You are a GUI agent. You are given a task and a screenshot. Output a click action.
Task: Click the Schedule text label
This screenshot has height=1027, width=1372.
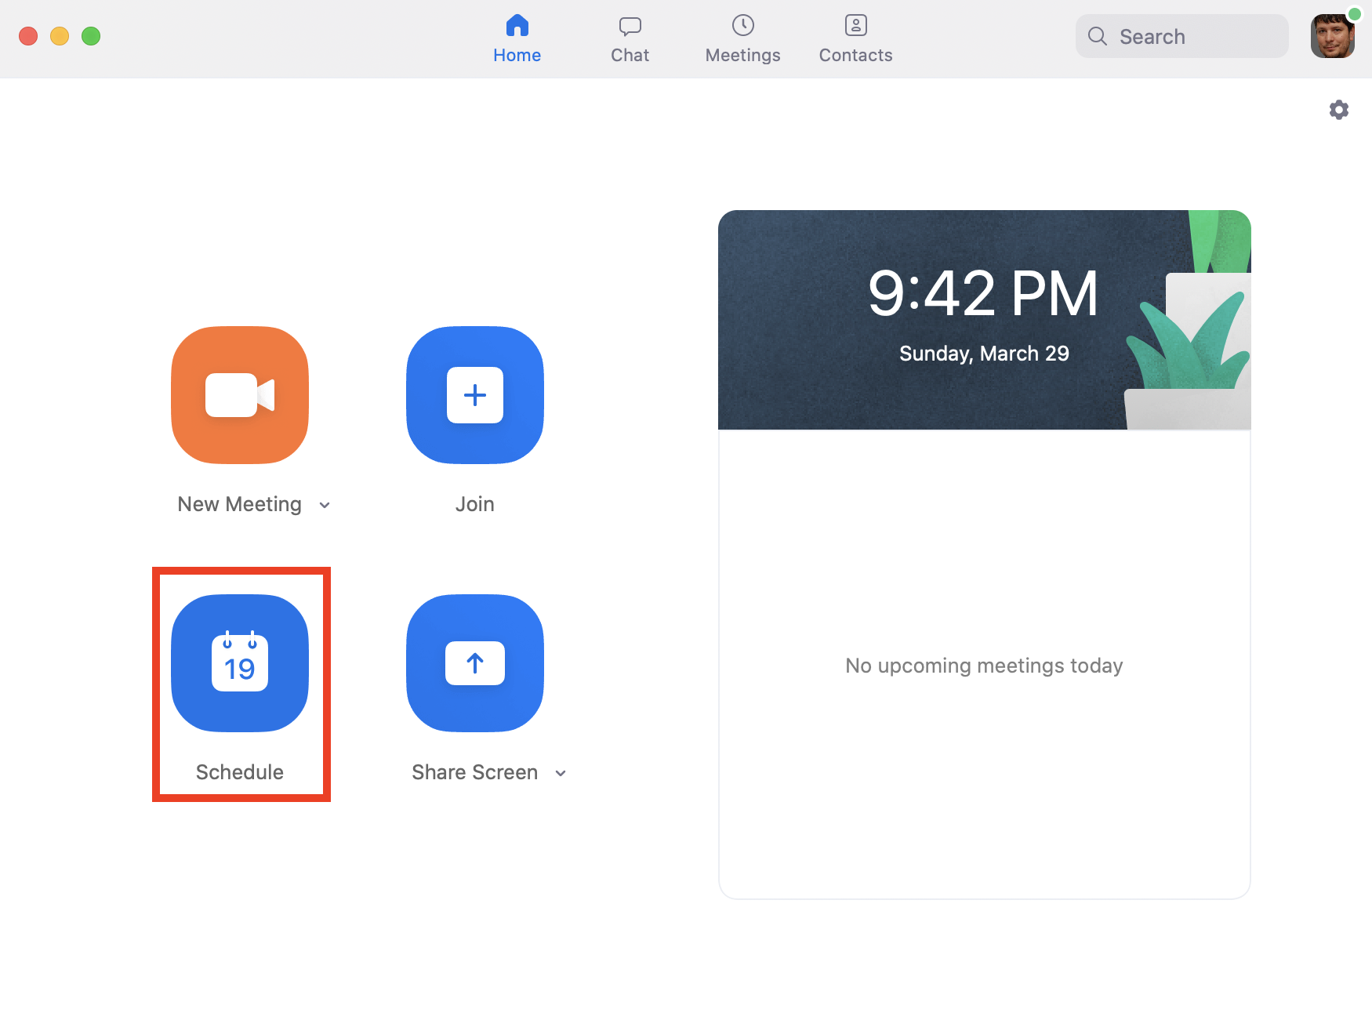(240, 772)
